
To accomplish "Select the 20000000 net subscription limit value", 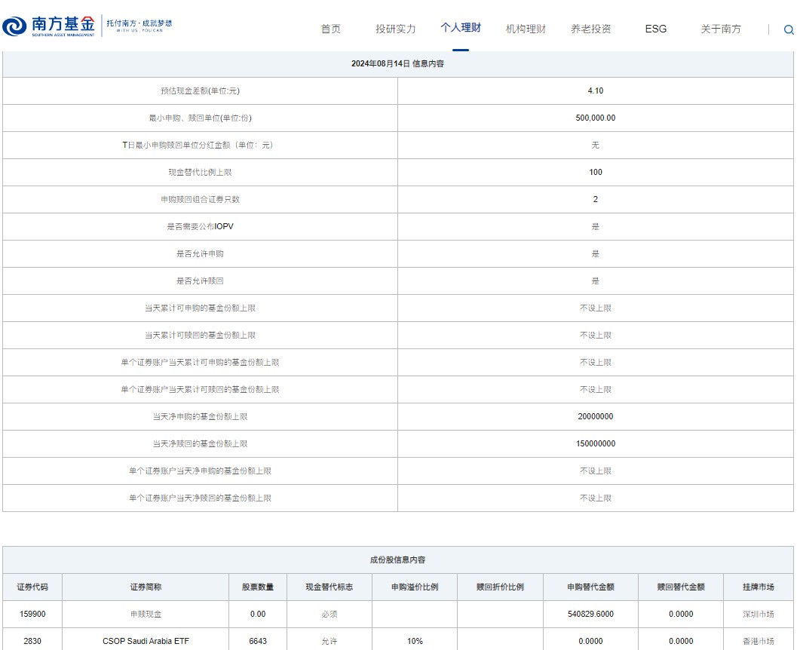I will [595, 417].
